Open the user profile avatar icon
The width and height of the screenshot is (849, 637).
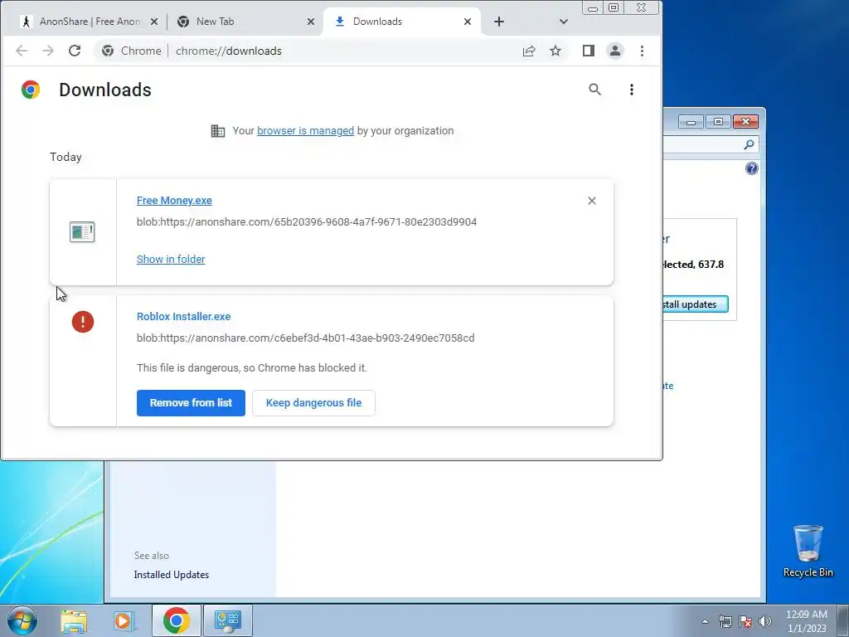click(615, 51)
